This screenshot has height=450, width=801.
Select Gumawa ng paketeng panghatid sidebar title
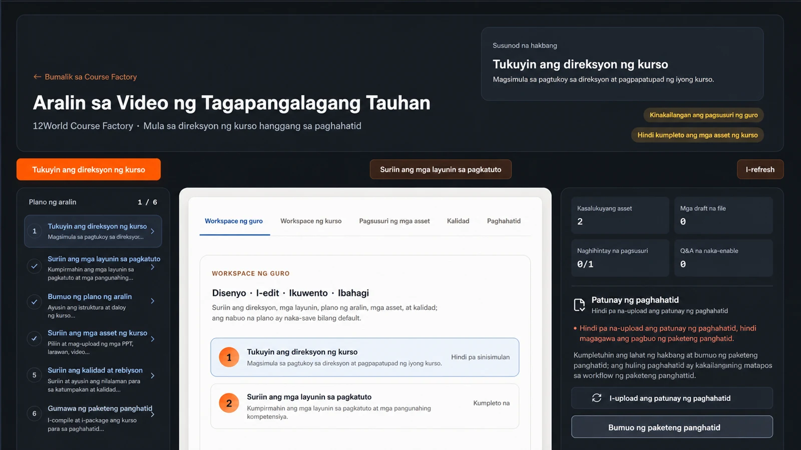[100, 408]
